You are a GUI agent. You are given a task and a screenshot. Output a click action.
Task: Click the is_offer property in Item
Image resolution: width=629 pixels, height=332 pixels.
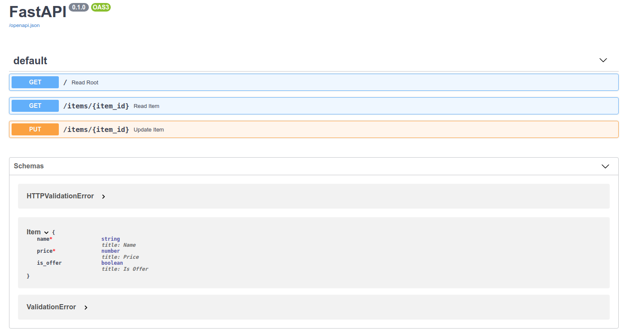pos(49,263)
